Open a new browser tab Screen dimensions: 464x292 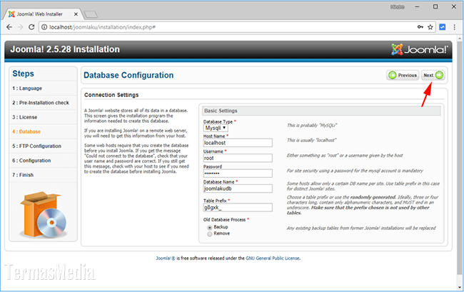[90, 14]
